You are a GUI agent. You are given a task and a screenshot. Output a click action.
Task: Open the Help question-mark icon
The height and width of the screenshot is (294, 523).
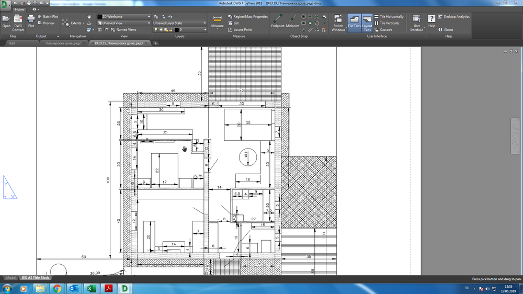pyautogui.click(x=431, y=19)
